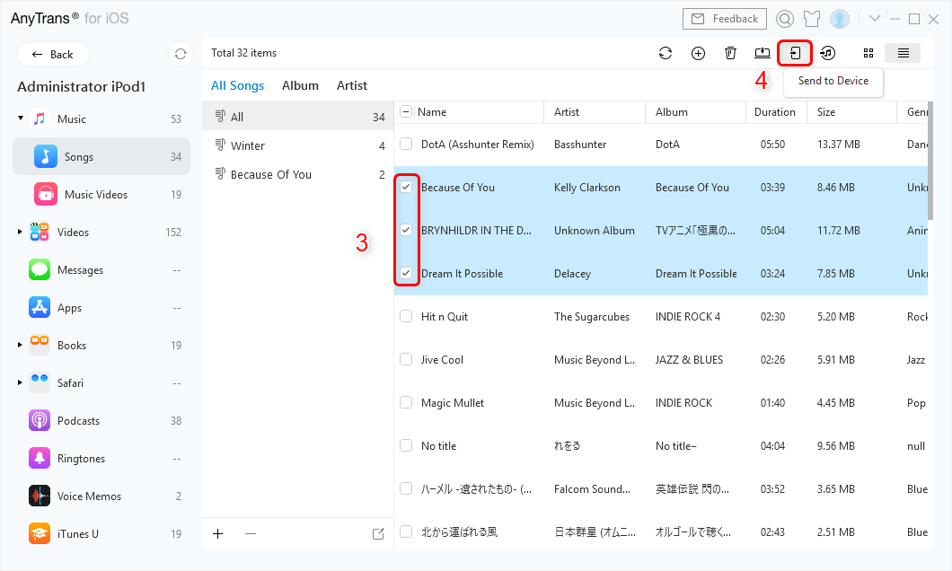Collapse the Music tree node
952x571 pixels.
point(20,119)
